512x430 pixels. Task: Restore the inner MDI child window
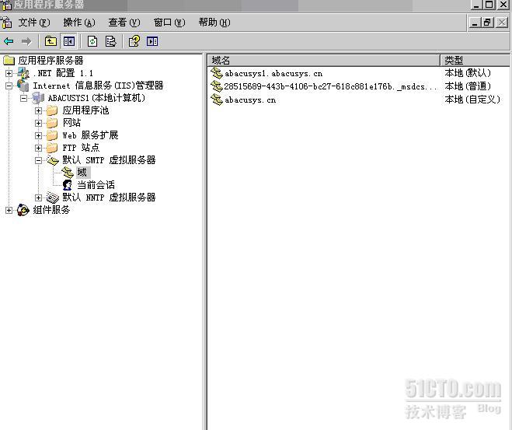[487, 23]
